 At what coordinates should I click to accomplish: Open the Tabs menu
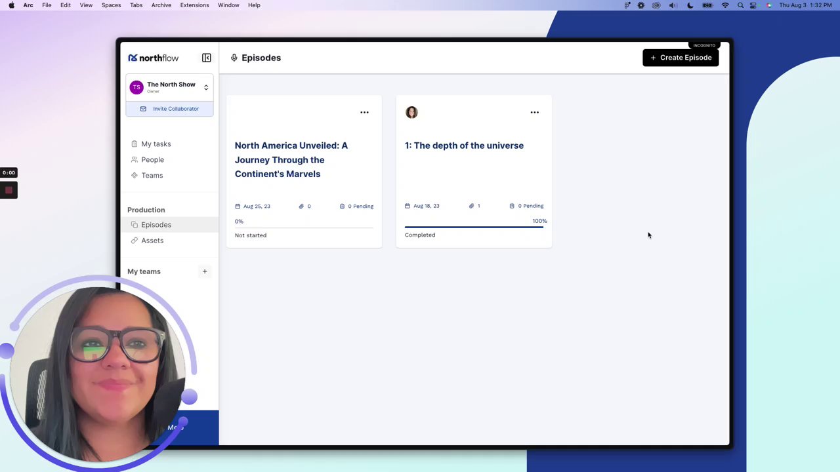click(136, 5)
